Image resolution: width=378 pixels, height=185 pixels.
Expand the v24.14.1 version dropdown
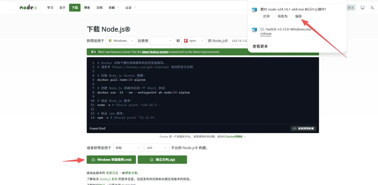click(239, 41)
